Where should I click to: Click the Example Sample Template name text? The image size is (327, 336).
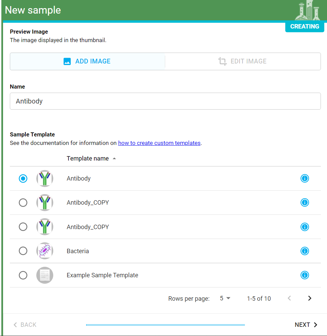point(102,275)
